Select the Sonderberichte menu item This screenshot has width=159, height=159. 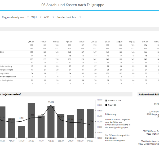coord(67,17)
